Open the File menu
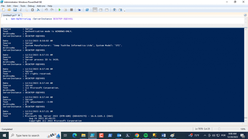This screenshot has height=139, width=248. coord(3,6)
